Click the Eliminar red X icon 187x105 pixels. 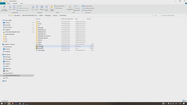[42, 7]
